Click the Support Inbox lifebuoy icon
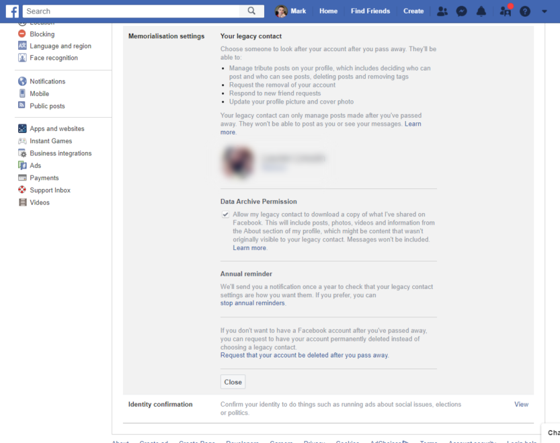Image resolution: width=560 pixels, height=443 pixels. click(x=22, y=190)
